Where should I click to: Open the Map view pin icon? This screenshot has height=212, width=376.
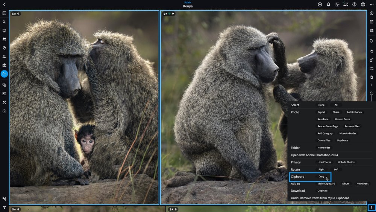pos(4,48)
